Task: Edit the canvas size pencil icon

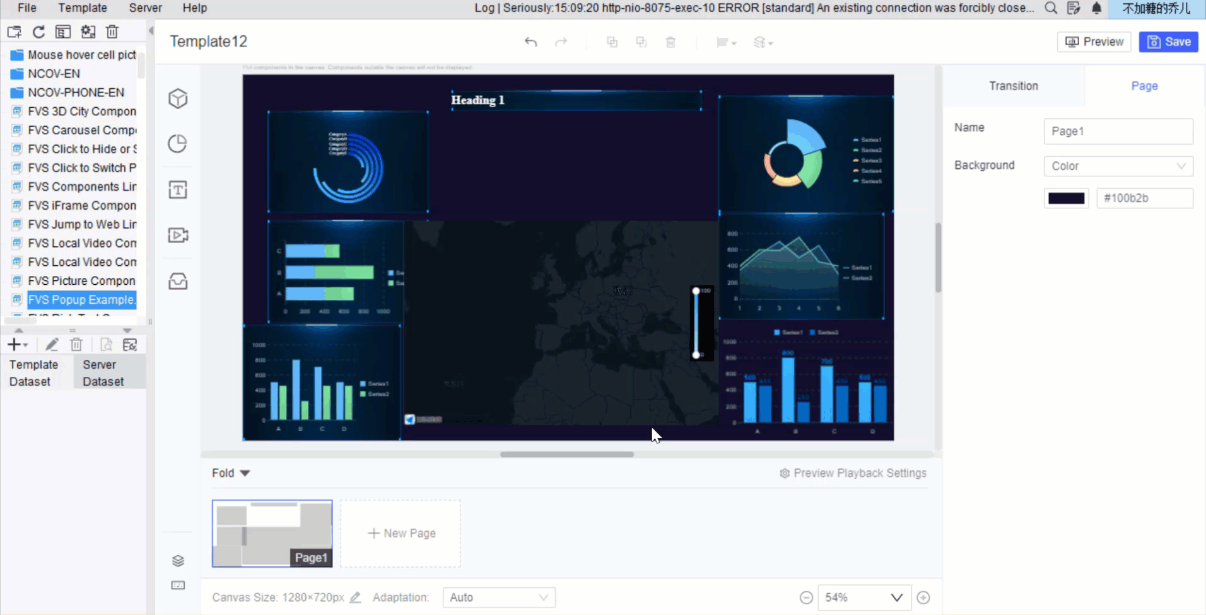Action: [355, 597]
